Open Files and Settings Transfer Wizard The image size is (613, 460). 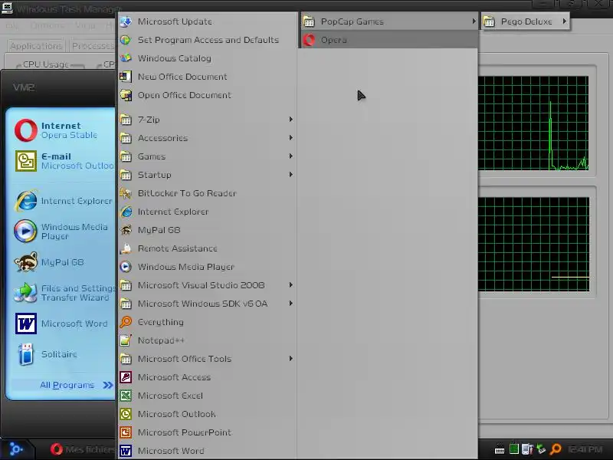pos(63,293)
